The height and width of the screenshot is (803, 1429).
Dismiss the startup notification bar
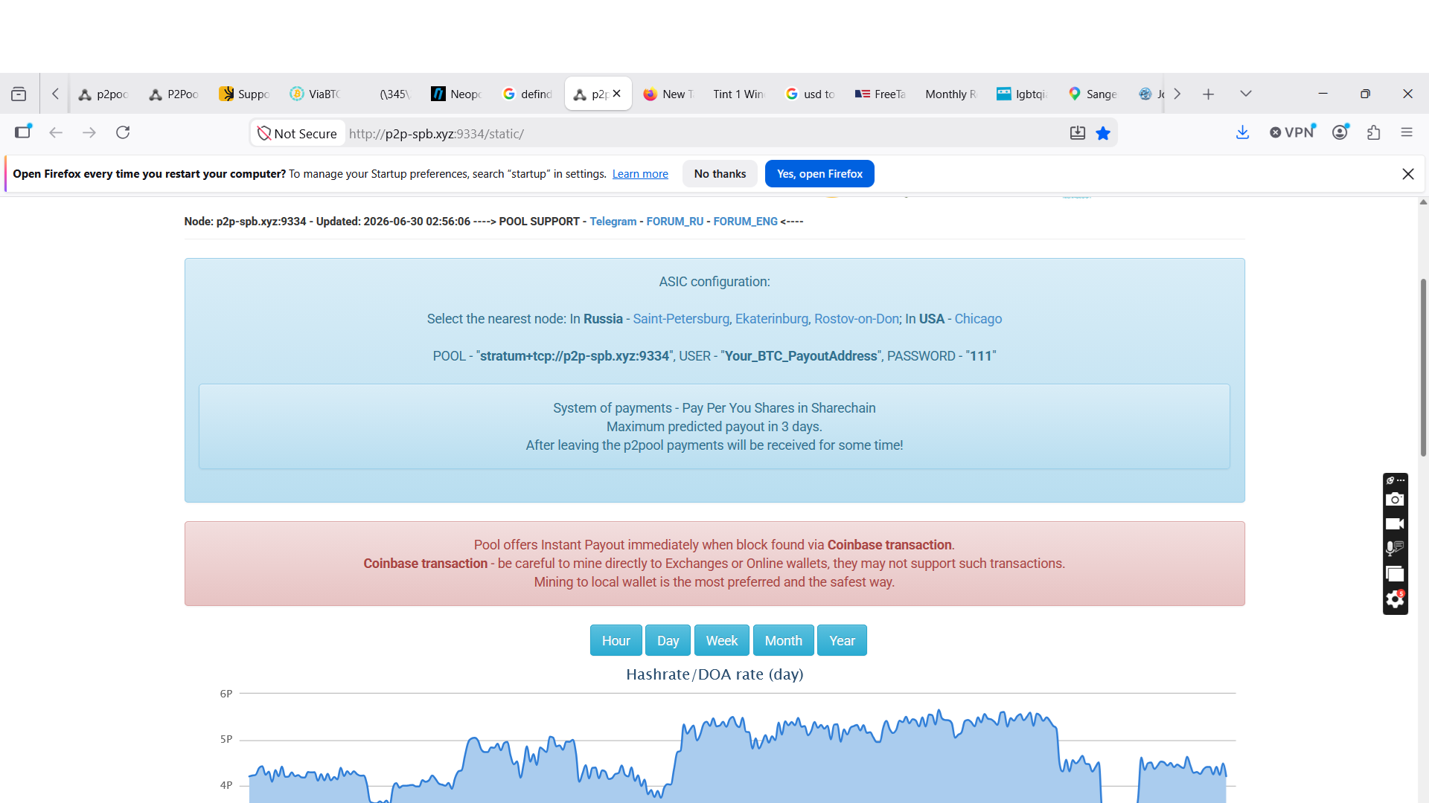coord(1407,174)
